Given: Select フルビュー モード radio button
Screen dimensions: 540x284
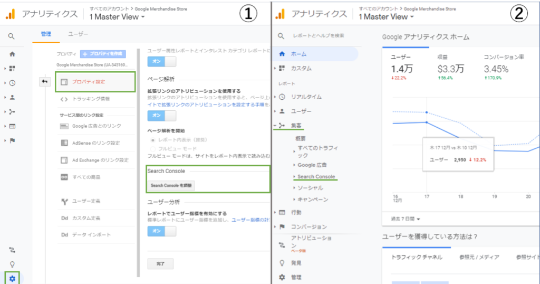Looking at the screenshot, I should (x=152, y=149).
